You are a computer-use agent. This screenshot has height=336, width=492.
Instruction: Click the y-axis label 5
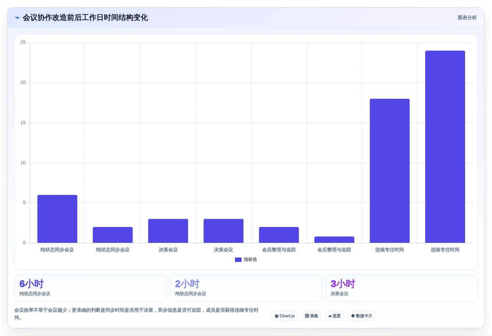coord(24,203)
